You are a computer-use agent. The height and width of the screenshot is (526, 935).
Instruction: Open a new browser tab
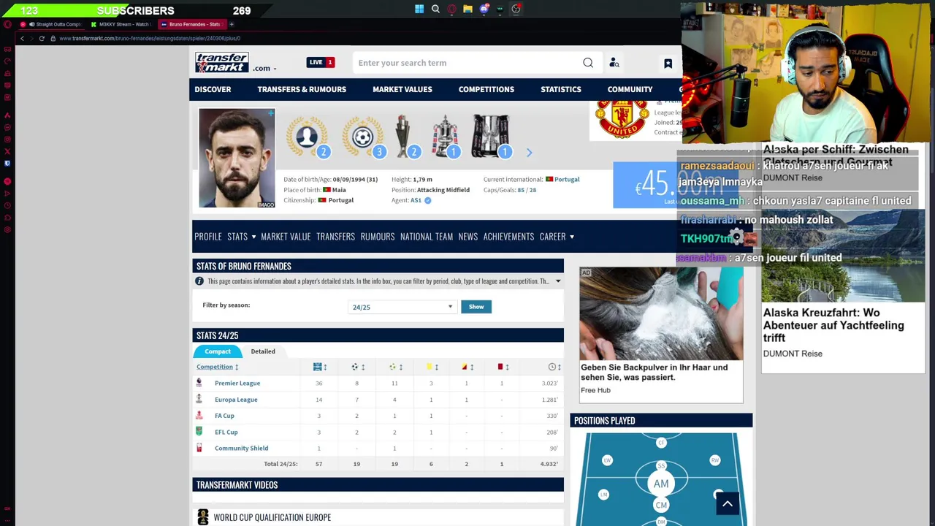[x=233, y=24]
